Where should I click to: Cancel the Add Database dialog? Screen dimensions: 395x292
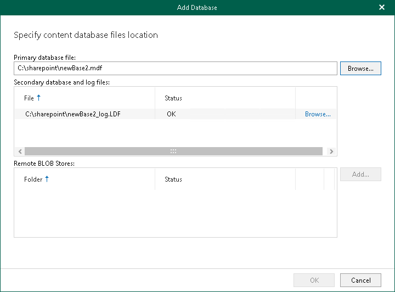(x=360, y=280)
